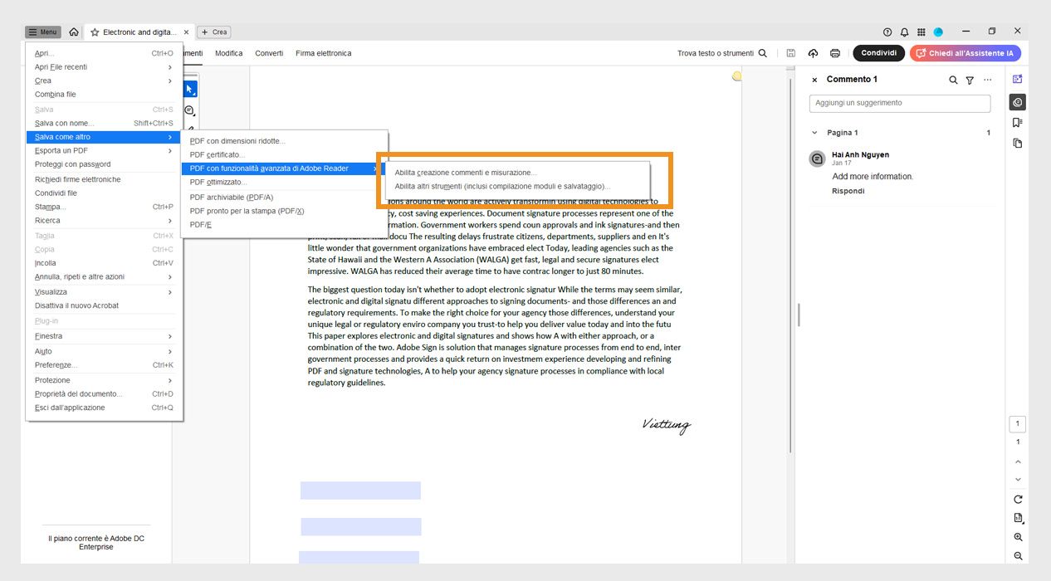This screenshot has width=1051, height=581.
Task: Collapse the Pagina 1 comment group
Action: (814, 132)
